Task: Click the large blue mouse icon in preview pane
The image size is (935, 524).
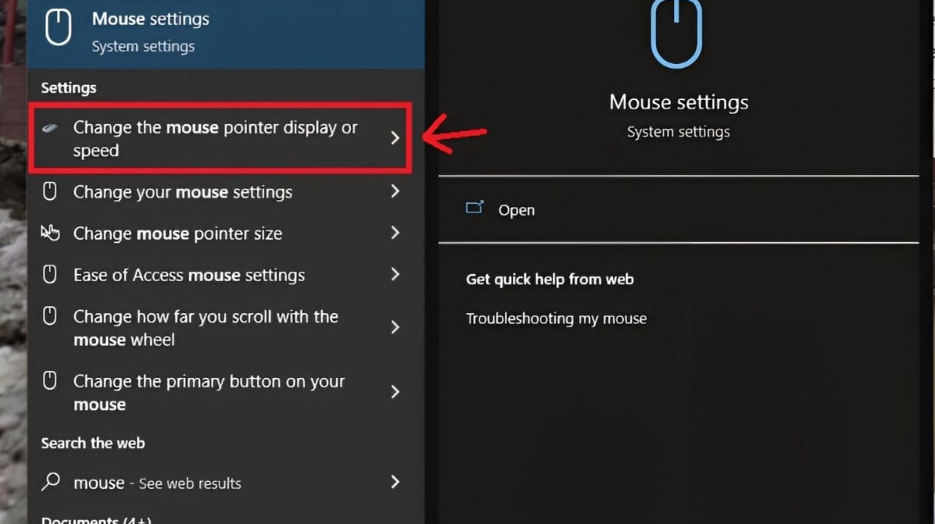Action: point(676,32)
